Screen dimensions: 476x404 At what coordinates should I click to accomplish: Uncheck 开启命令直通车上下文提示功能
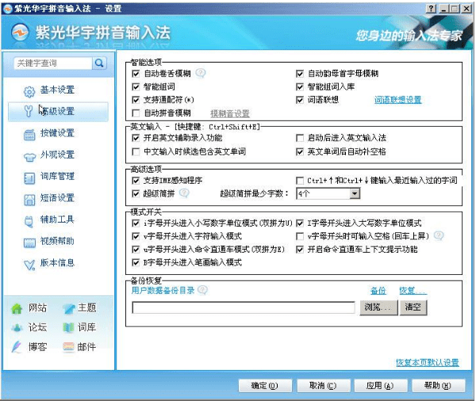click(x=300, y=250)
